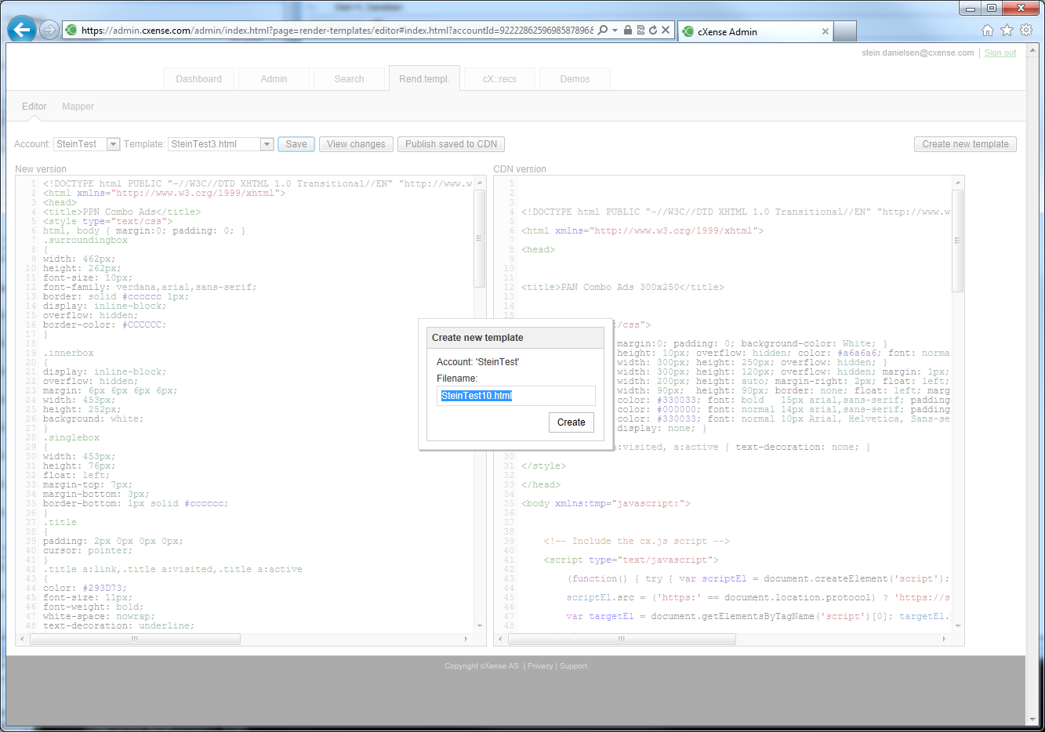
Task: Click the browser forward arrow button
Action: pyautogui.click(x=49, y=31)
